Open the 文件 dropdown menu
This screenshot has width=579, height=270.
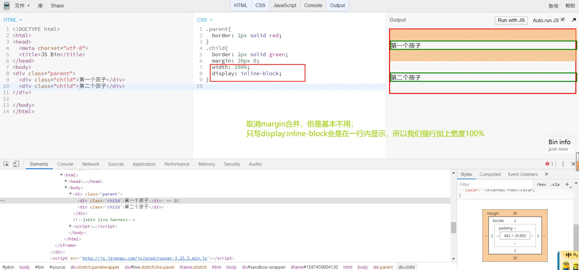coord(22,6)
